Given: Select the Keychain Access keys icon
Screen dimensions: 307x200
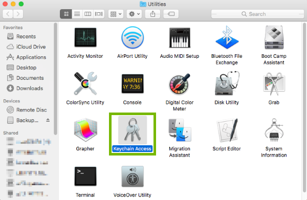Looking at the screenshot, I should click(x=133, y=130).
